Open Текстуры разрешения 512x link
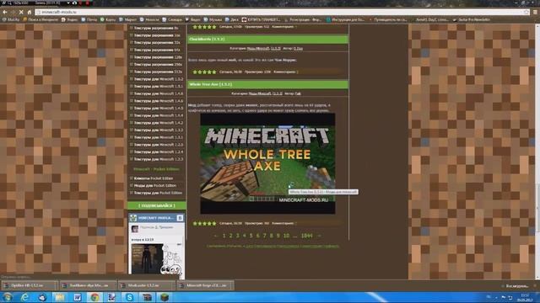Viewport: 540px width, 303px height. (158, 72)
